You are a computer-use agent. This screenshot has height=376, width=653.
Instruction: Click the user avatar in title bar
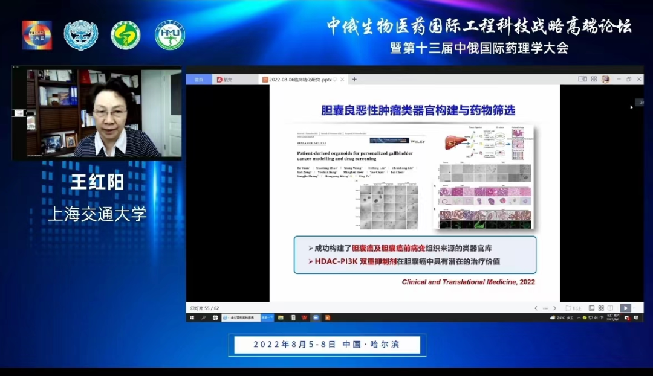tap(605, 79)
